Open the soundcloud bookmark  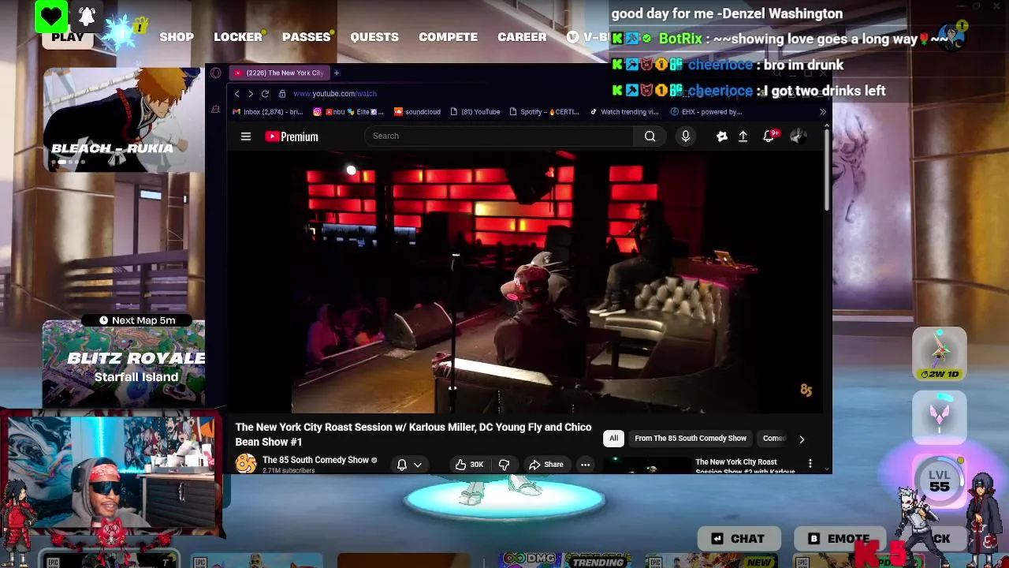click(x=417, y=111)
